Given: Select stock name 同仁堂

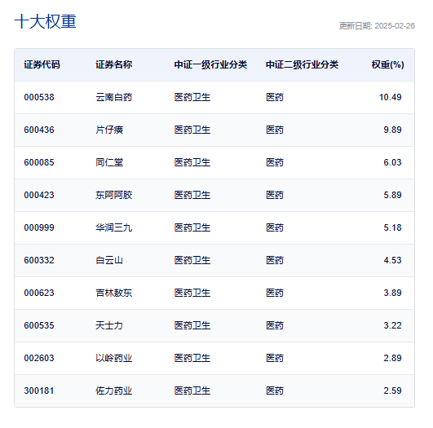Looking at the screenshot, I should click(x=109, y=163).
